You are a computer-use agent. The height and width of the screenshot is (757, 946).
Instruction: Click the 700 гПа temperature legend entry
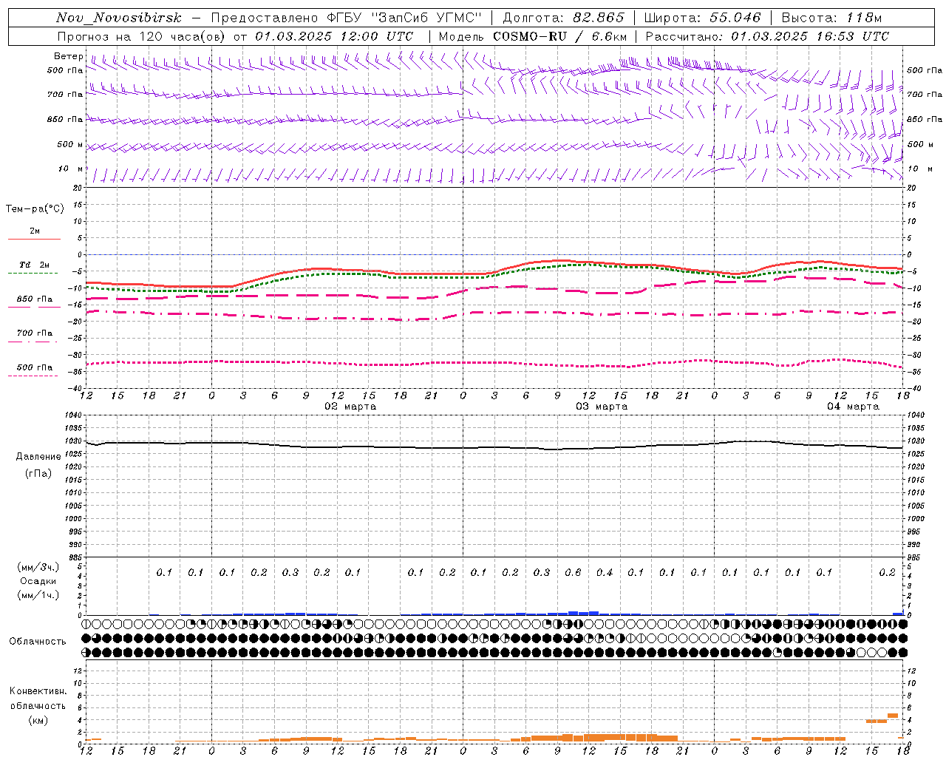[35, 333]
